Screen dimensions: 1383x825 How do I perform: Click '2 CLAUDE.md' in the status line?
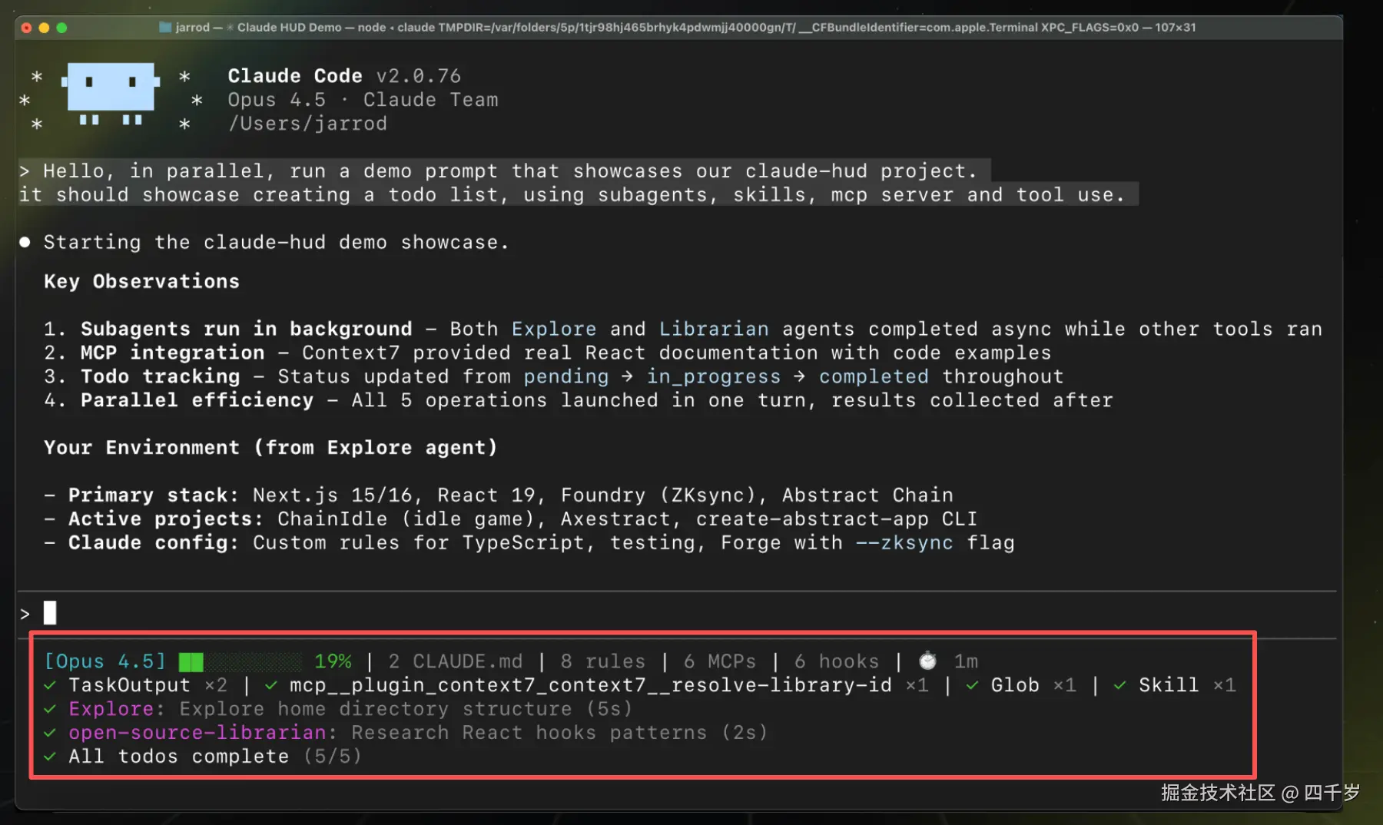pos(456,661)
